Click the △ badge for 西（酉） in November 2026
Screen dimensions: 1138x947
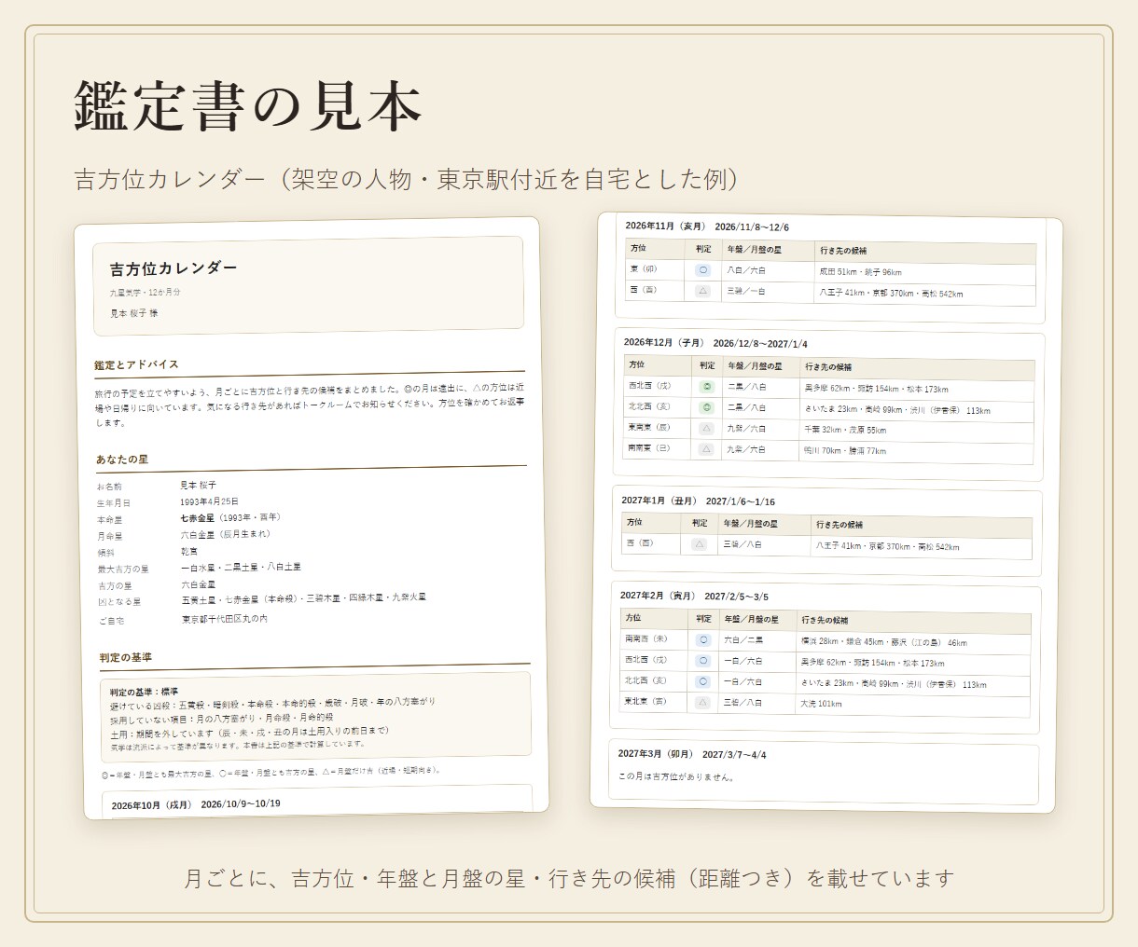[x=703, y=291]
